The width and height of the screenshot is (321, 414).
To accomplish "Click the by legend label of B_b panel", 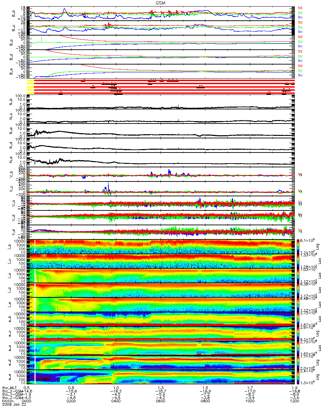I will coord(300,12).
